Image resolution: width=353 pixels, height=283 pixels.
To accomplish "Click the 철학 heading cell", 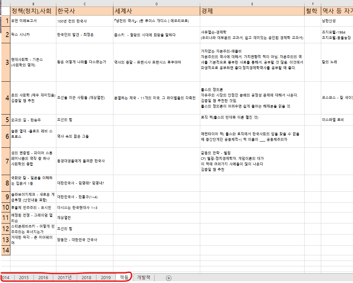I will click(x=313, y=11).
